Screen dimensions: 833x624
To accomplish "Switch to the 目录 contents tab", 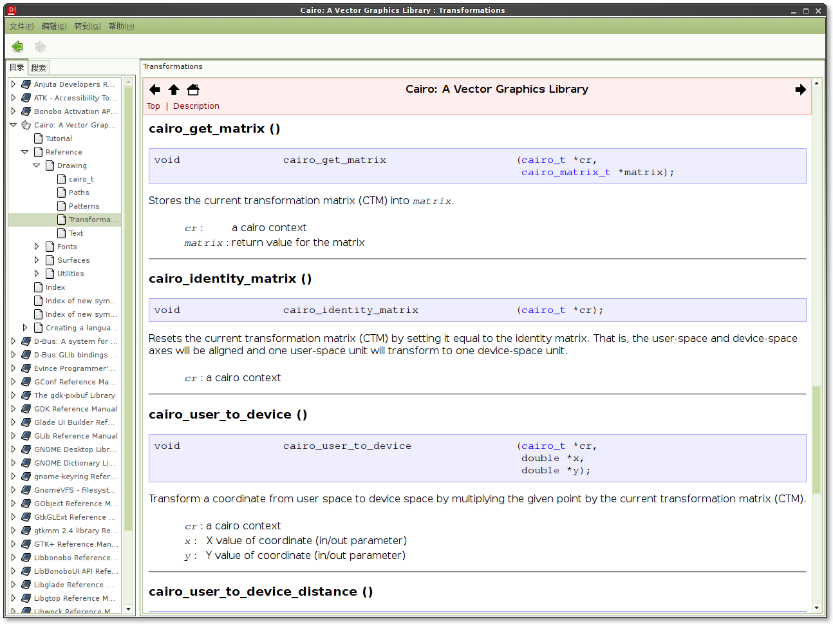I will 17,67.
